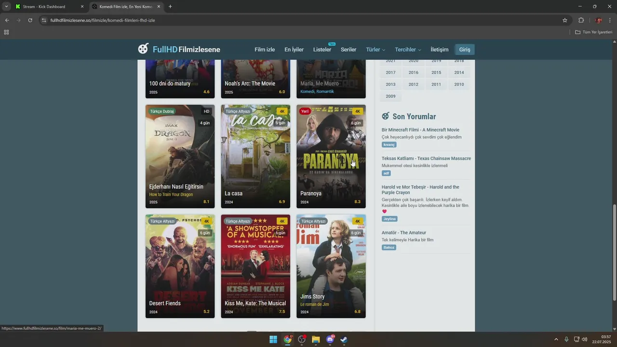Open the En İyiler menu item
This screenshot has height=347, width=617.
click(294, 50)
